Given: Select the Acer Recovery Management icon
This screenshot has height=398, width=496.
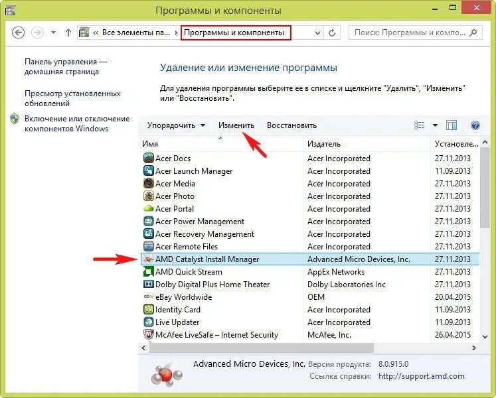Looking at the screenshot, I should (148, 234).
